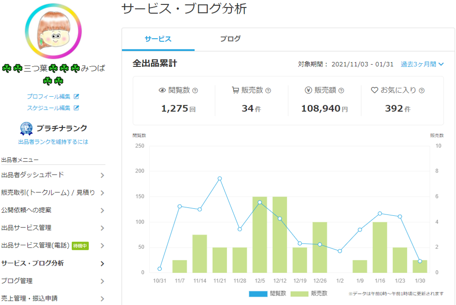The image size is (456, 305).
Task: Click the platinum rank medal icon
Action: click(x=26, y=128)
